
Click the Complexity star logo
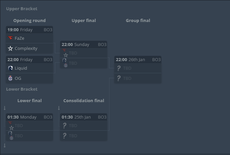point(10,48)
